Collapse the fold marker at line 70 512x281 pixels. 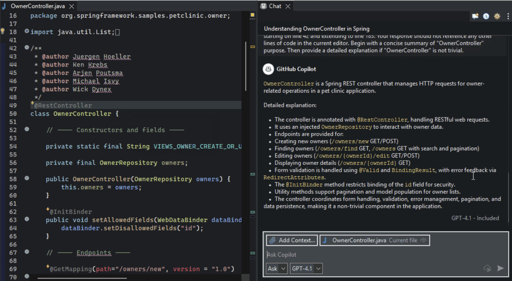pyautogui.click(x=27, y=276)
